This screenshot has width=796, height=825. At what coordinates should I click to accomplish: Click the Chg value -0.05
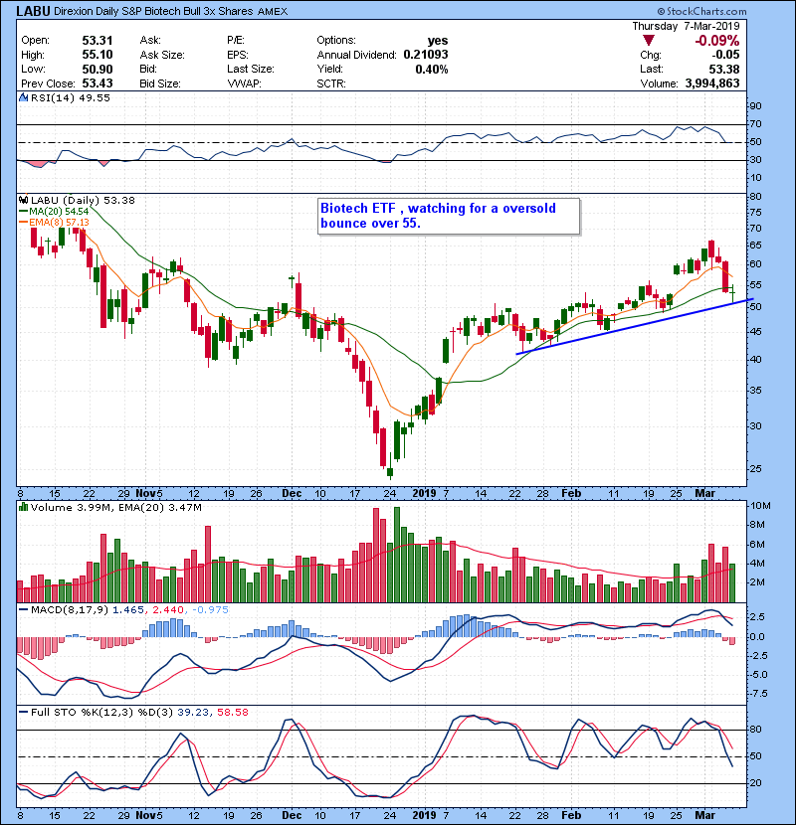[x=726, y=55]
